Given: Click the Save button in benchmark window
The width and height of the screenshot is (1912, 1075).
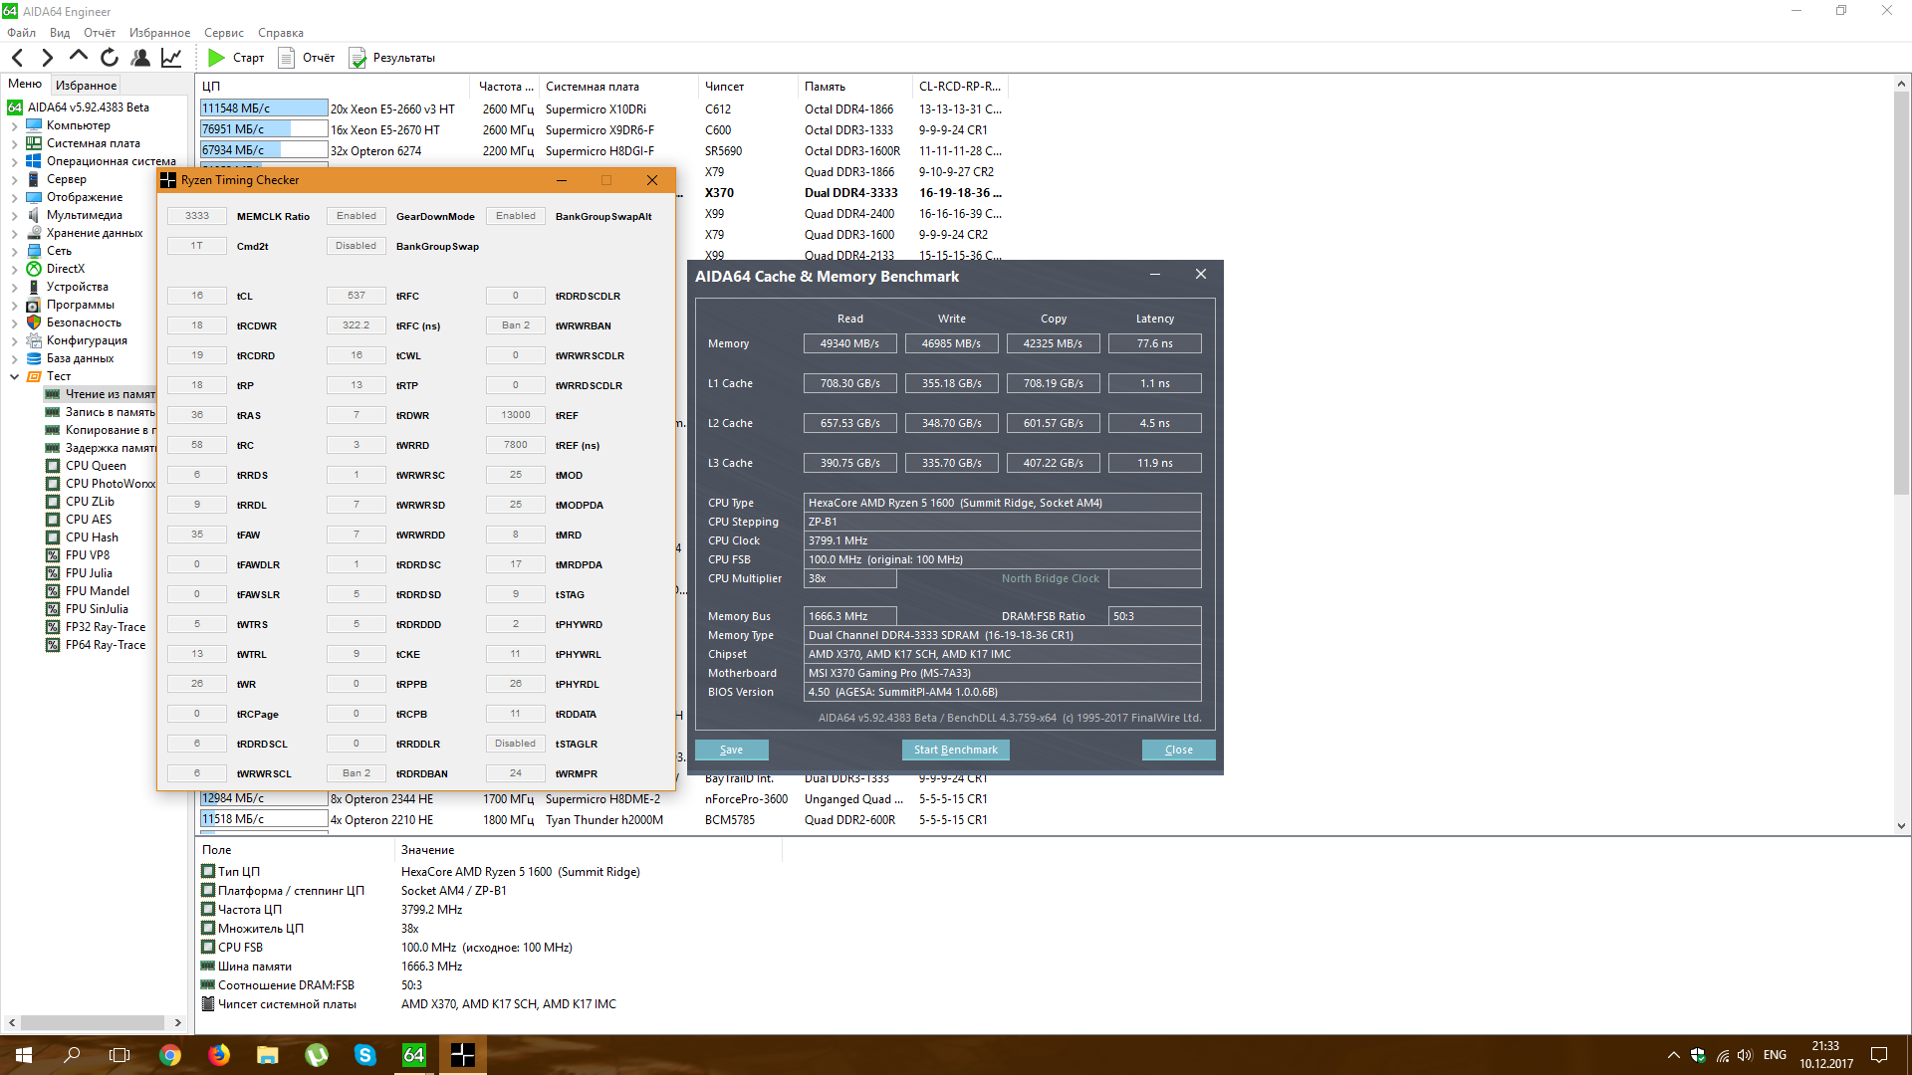Looking at the screenshot, I should pyautogui.click(x=731, y=751).
